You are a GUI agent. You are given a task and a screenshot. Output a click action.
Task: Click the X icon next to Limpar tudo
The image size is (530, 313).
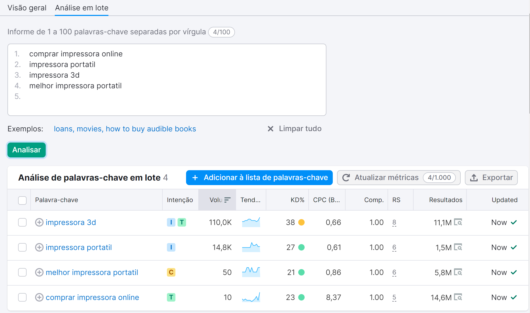tap(270, 129)
